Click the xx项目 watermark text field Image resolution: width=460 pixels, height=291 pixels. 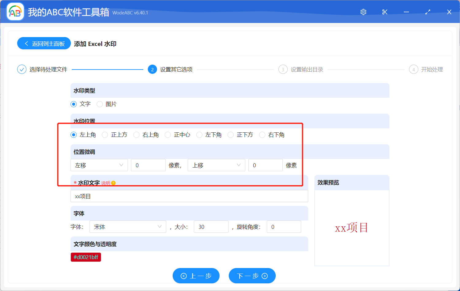[189, 196]
